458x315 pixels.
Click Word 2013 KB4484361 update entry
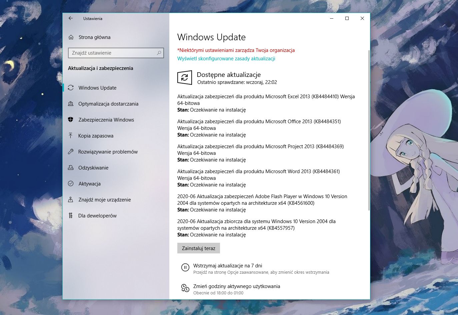258,178
